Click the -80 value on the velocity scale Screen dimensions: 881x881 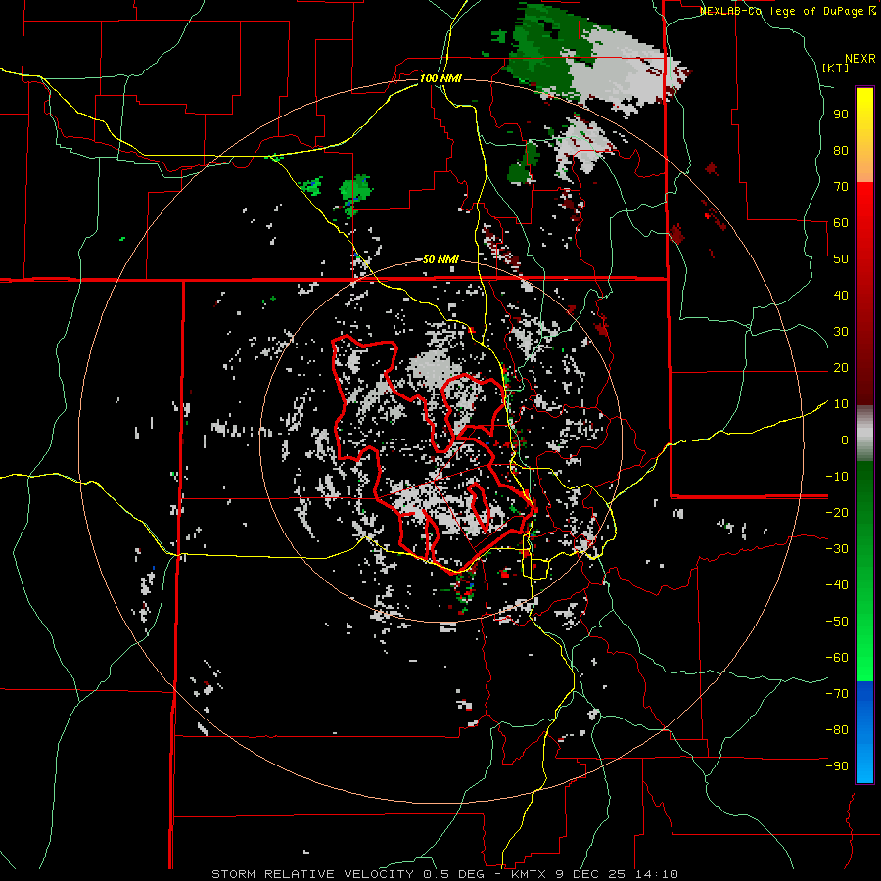pyautogui.click(x=837, y=730)
